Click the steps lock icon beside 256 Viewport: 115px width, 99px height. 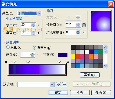click(x=84, y=25)
